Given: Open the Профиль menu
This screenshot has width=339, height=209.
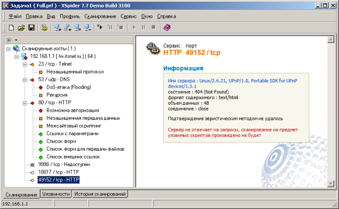Looking at the screenshot, I should point(70,17).
